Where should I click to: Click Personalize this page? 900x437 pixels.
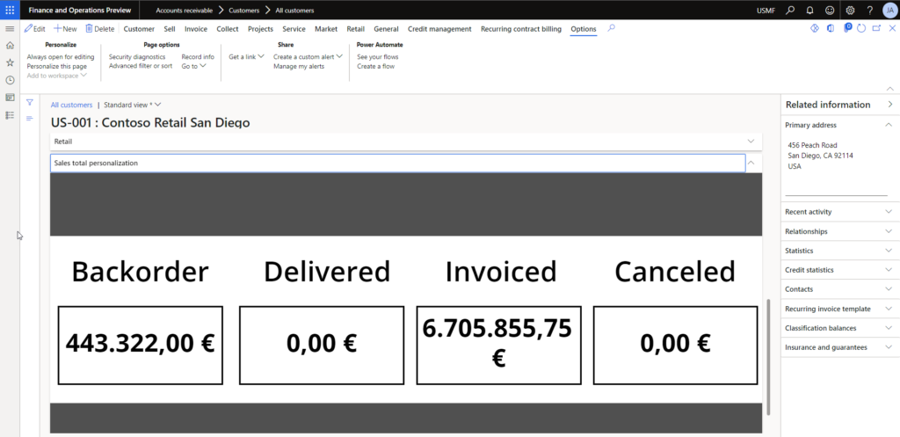57,66
